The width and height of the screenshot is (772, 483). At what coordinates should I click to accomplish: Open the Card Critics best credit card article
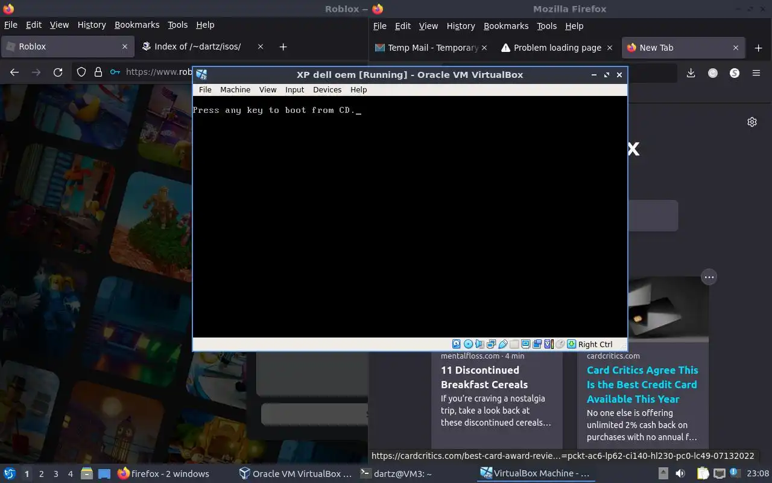(642, 385)
